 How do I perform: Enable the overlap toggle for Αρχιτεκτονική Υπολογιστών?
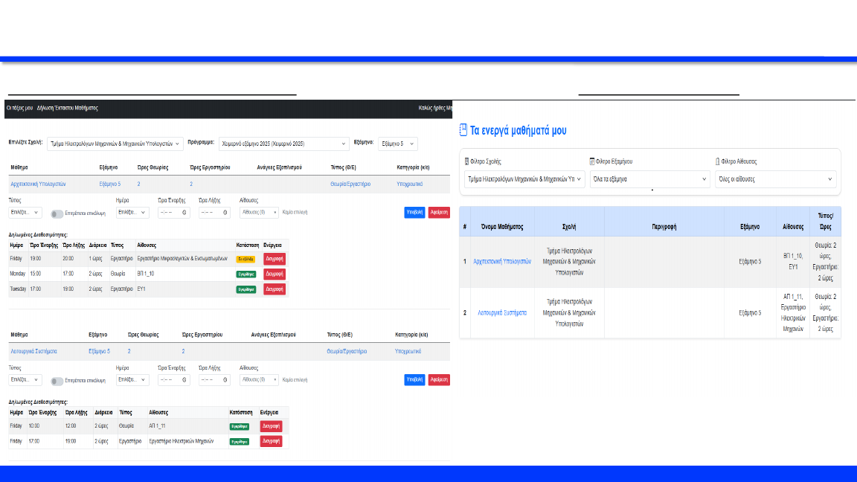coord(57,213)
